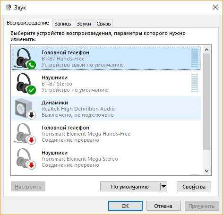Open Свойства for selected device
223x215 pixels.
coord(194,187)
